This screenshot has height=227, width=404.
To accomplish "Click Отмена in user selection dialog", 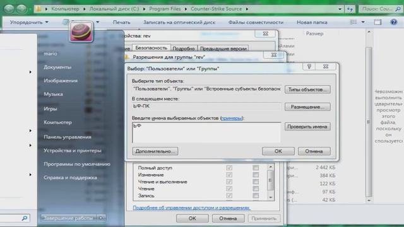I will (x=314, y=151).
